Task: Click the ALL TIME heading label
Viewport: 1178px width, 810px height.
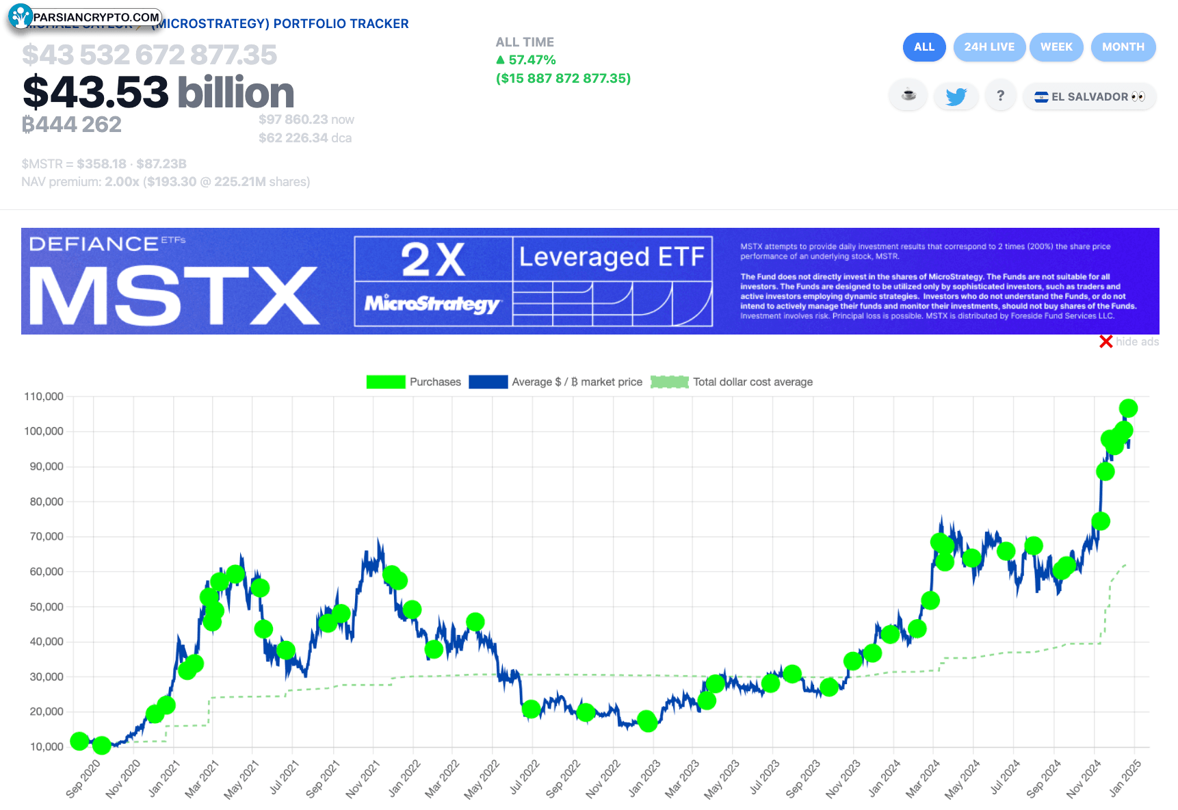Action: (x=525, y=42)
